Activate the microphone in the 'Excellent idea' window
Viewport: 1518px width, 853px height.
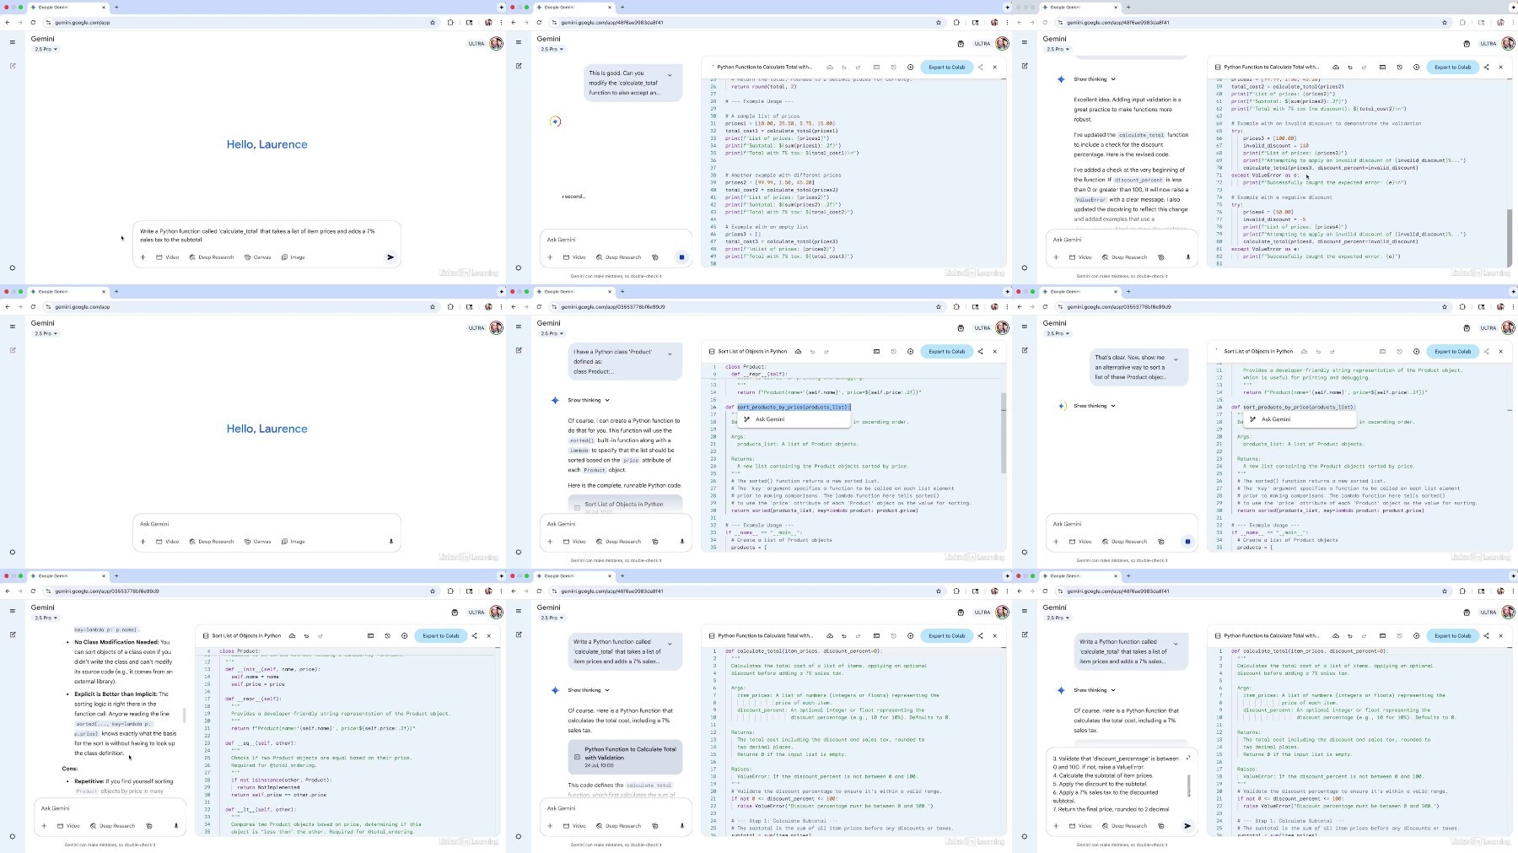click(x=1187, y=257)
